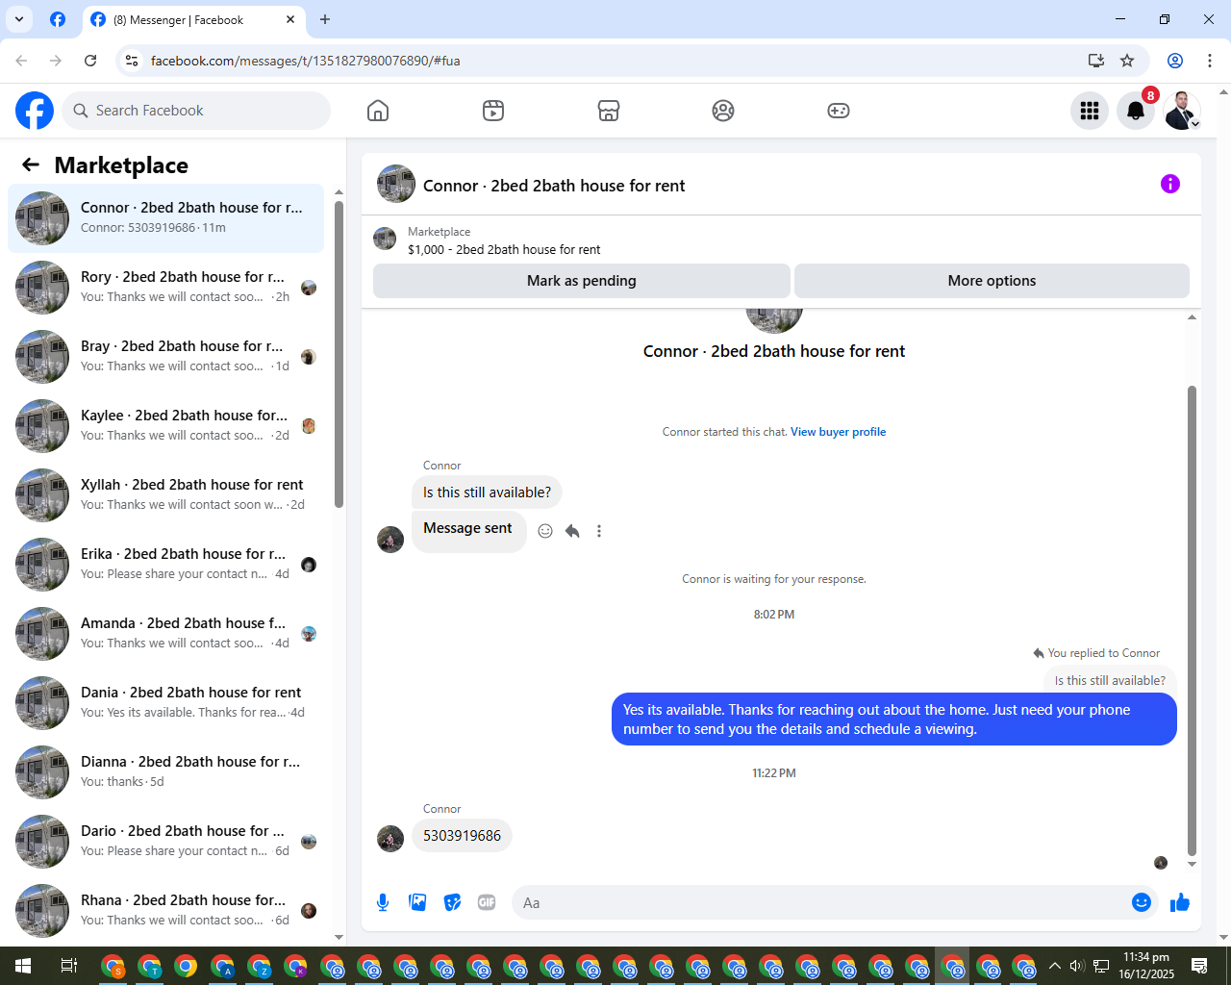Click scroll-down arrow of conversation list

pyautogui.click(x=339, y=937)
